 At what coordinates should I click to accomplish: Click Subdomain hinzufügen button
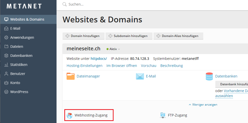click(128, 36)
